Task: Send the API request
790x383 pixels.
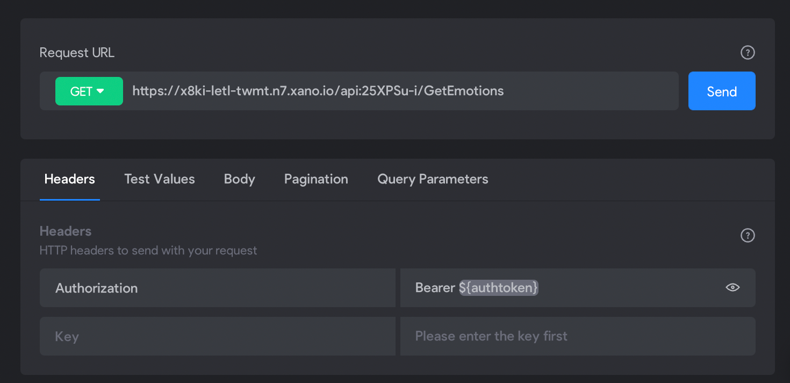Action: (x=722, y=91)
